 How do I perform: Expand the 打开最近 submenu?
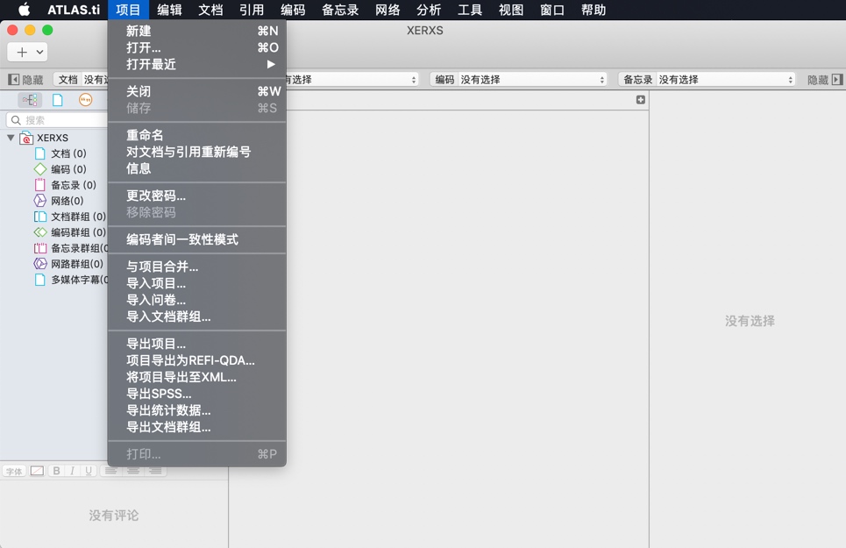[197, 64]
